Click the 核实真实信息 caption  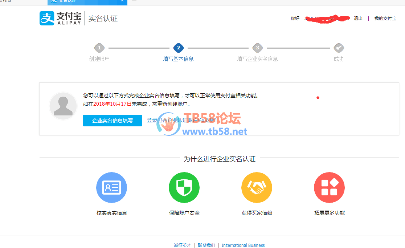(x=111, y=213)
